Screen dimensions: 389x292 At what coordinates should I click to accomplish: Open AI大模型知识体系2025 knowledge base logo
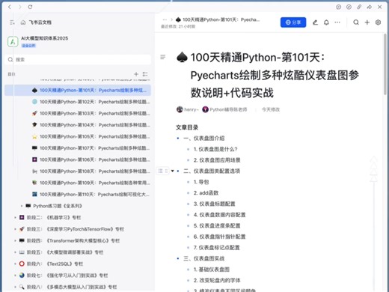pyautogui.click(x=13, y=41)
